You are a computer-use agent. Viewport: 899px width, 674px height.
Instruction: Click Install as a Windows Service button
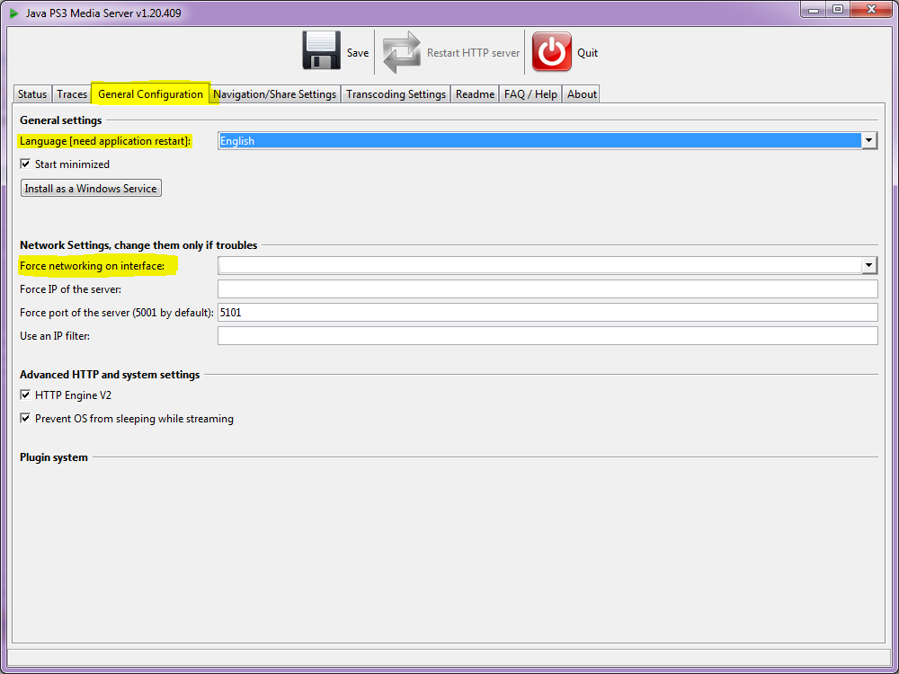pyautogui.click(x=91, y=188)
